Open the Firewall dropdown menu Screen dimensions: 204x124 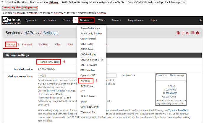pyautogui.click(x=67, y=20)
